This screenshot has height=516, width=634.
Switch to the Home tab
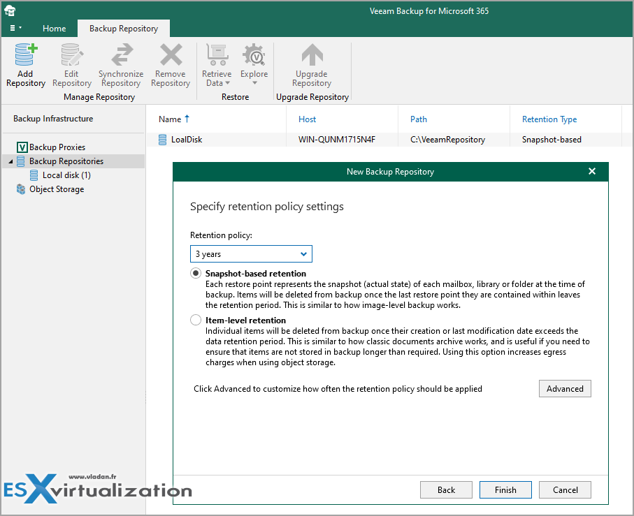tap(55, 28)
